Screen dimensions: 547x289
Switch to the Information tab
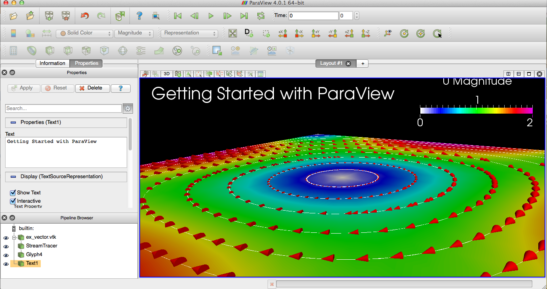52,63
